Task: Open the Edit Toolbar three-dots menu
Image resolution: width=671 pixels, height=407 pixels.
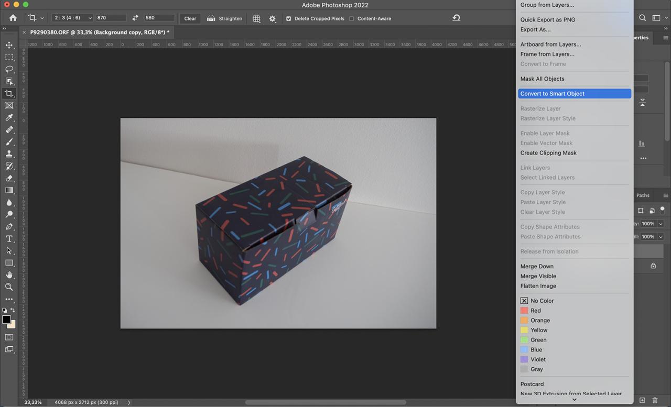Action: pos(9,299)
